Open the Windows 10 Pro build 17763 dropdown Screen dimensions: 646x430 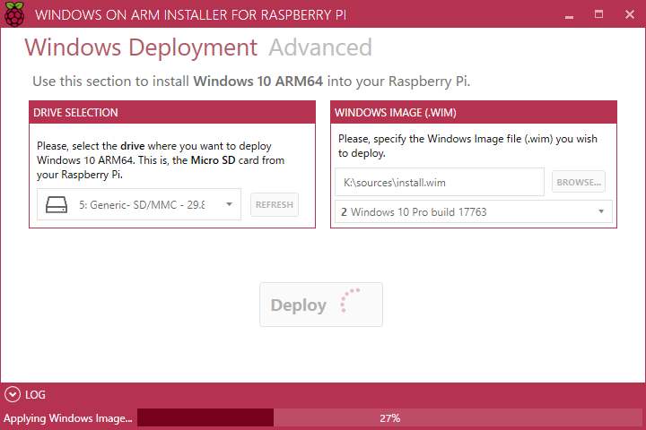tap(474, 212)
